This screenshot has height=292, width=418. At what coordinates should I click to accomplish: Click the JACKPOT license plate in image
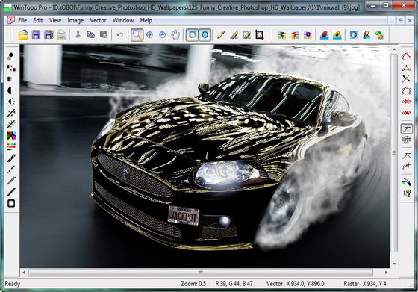coord(184,216)
